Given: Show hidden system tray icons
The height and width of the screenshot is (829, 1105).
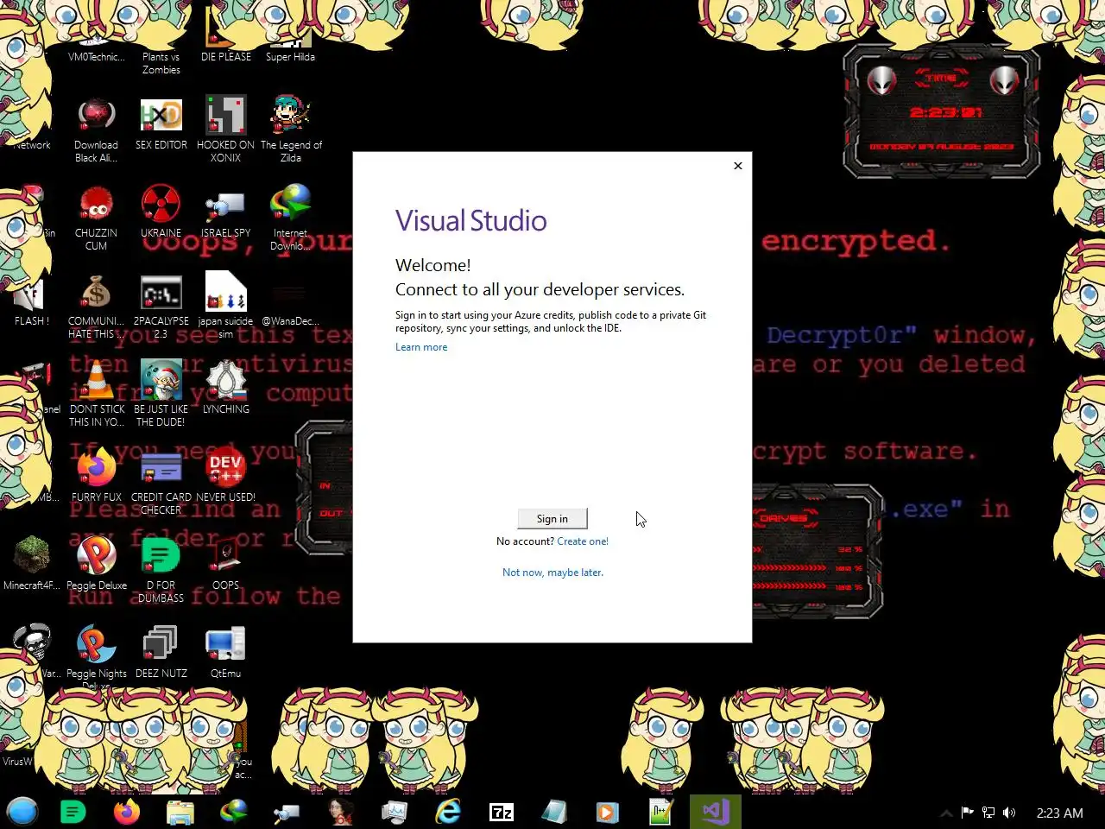Looking at the screenshot, I should (x=946, y=813).
